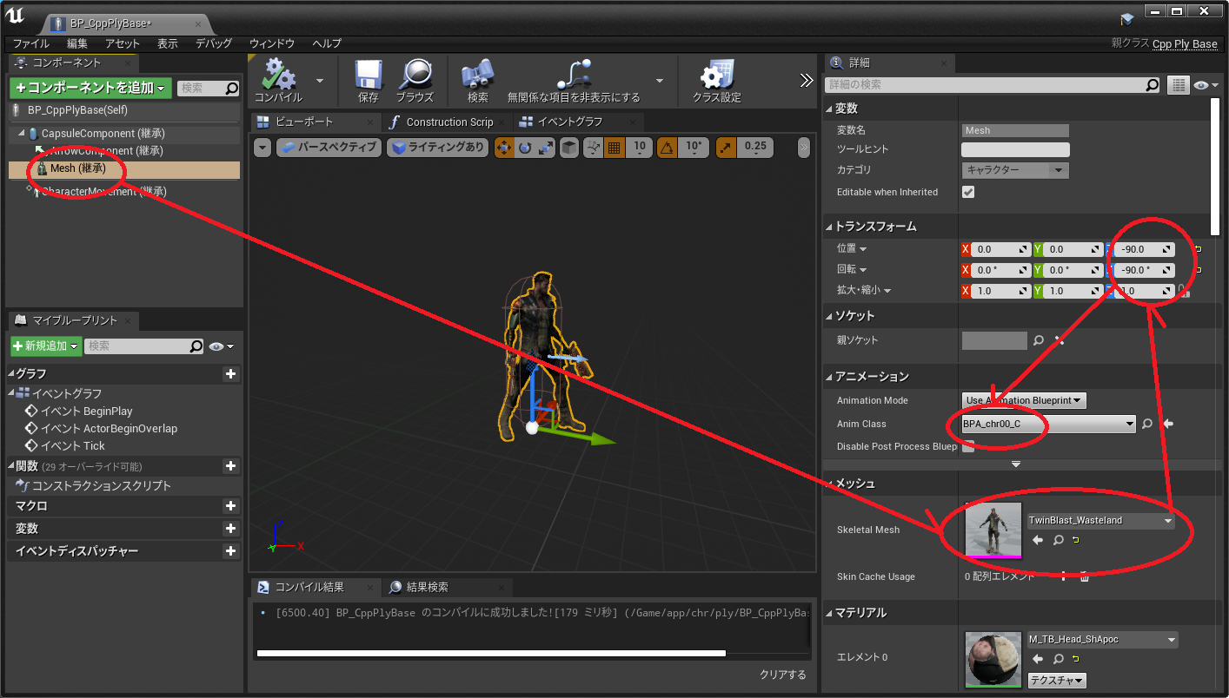Clear parent socket with the X icon
Screen dimensions: 1229x698
coord(1059,340)
